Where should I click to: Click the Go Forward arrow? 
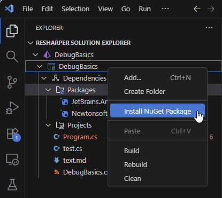[x=211, y=9]
